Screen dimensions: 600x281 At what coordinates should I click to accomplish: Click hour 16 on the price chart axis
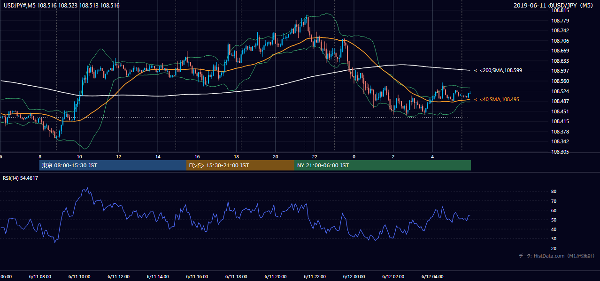point(197,157)
